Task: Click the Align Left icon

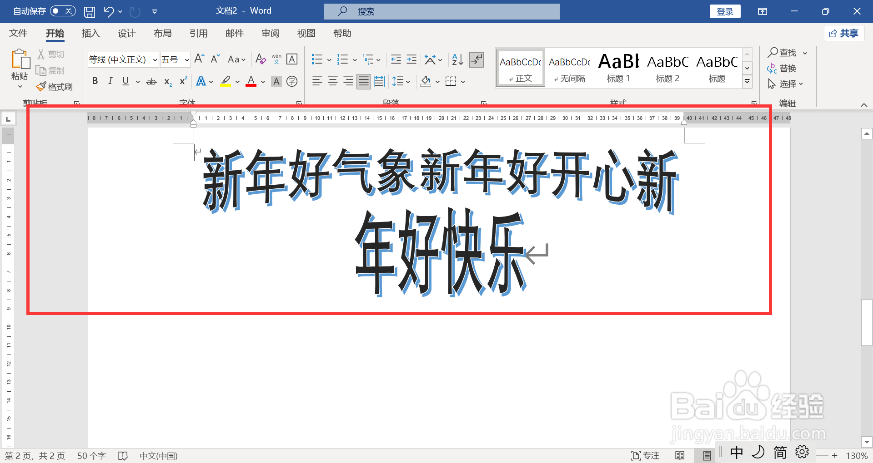Action: click(x=317, y=81)
